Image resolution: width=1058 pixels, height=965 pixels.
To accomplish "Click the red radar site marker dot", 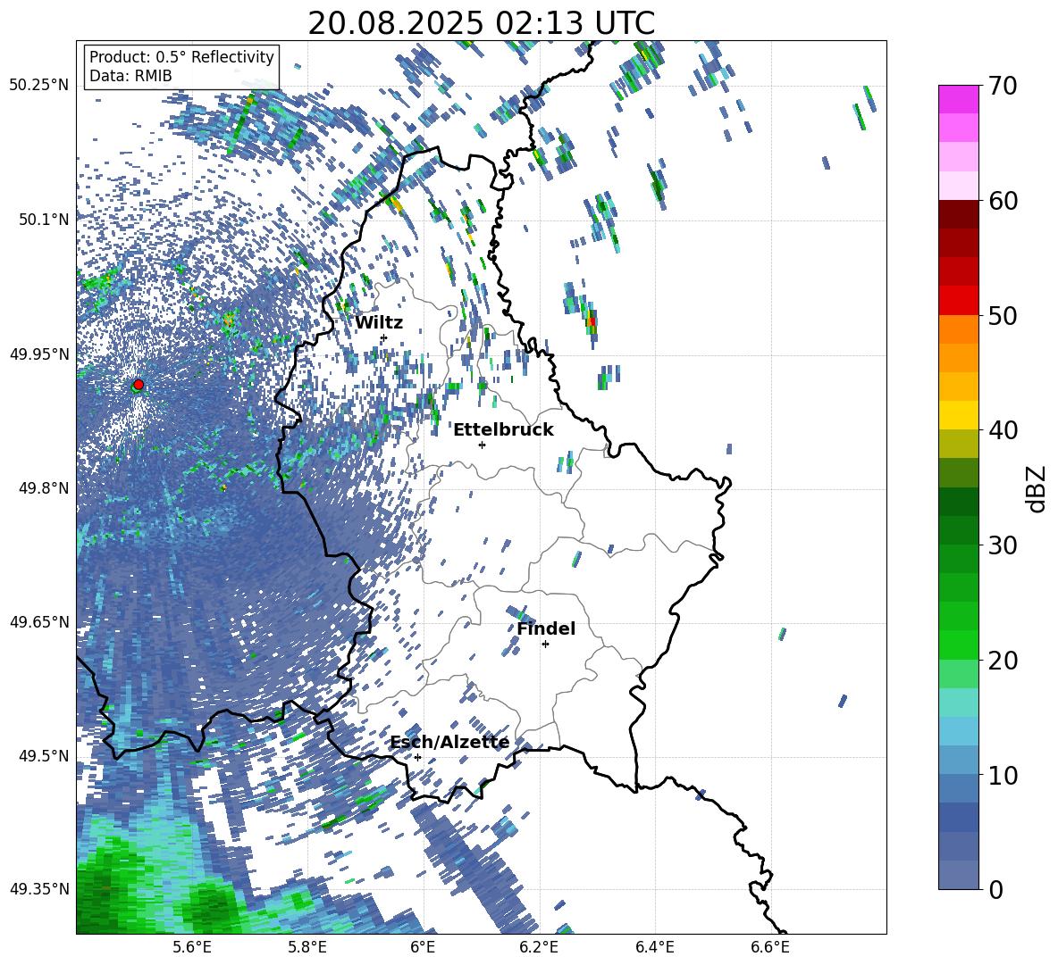I will click(139, 384).
